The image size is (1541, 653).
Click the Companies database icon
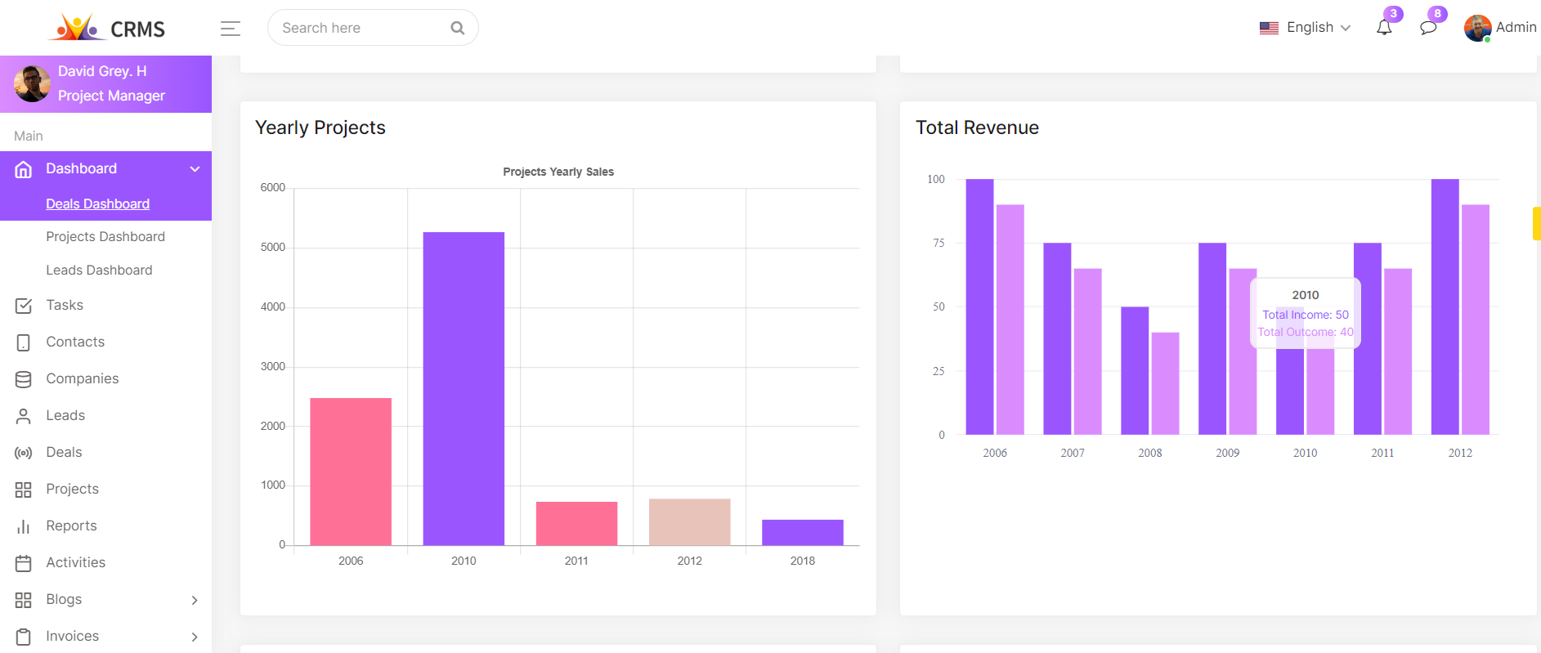click(24, 379)
